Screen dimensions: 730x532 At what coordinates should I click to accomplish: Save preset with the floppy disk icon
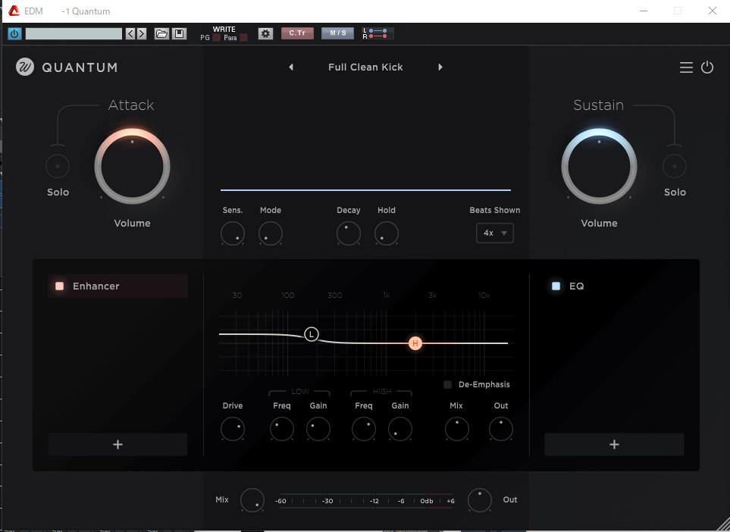tap(179, 33)
